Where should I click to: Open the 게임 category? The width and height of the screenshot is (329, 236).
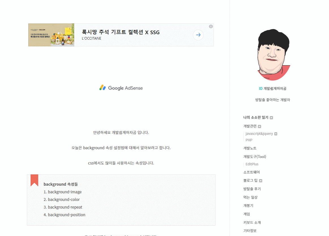pos(247,214)
